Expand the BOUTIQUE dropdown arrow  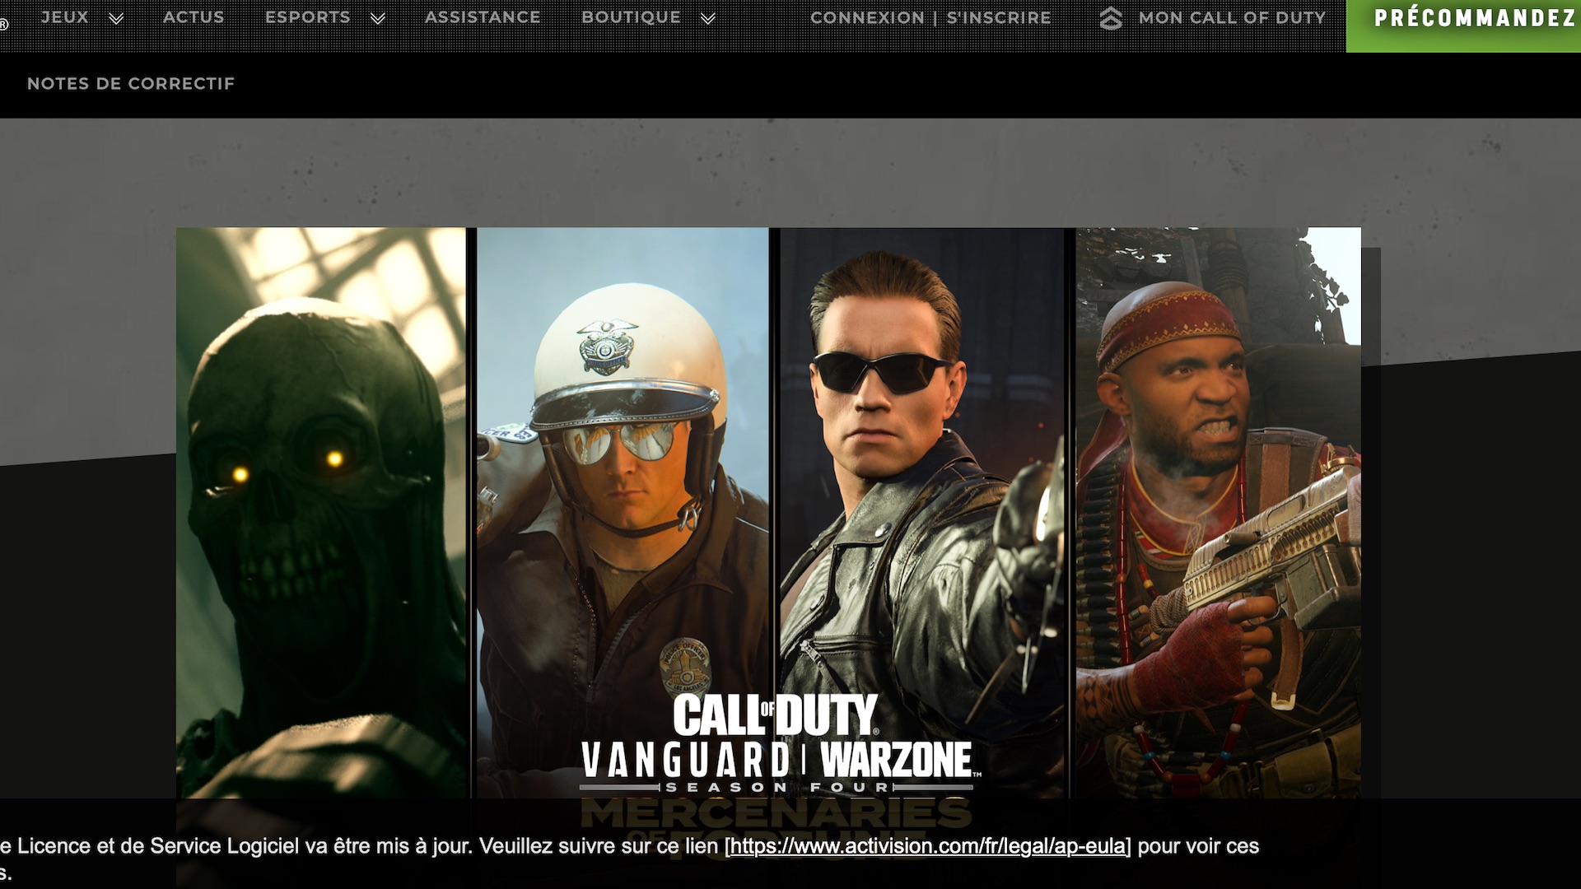pyautogui.click(x=708, y=18)
